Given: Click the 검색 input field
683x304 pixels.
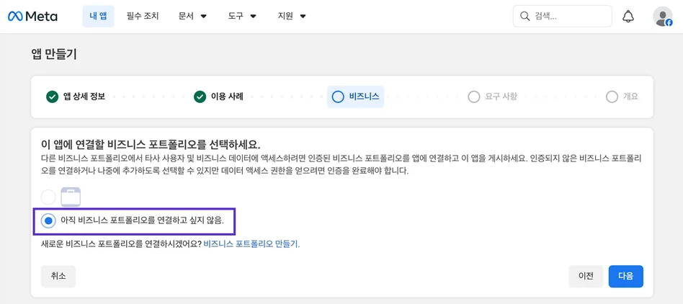Looking at the screenshot, I should click(563, 17).
